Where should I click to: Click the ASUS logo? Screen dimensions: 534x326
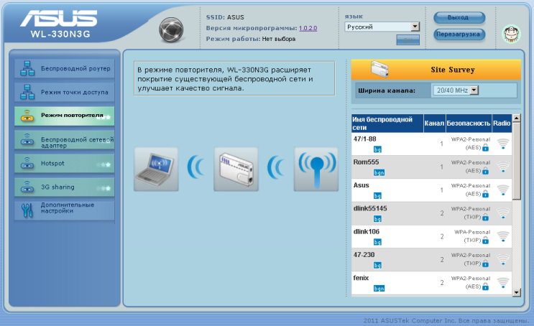59,18
